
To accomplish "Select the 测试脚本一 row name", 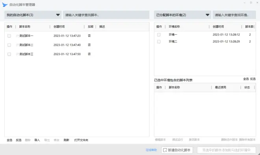I will [26, 35].
